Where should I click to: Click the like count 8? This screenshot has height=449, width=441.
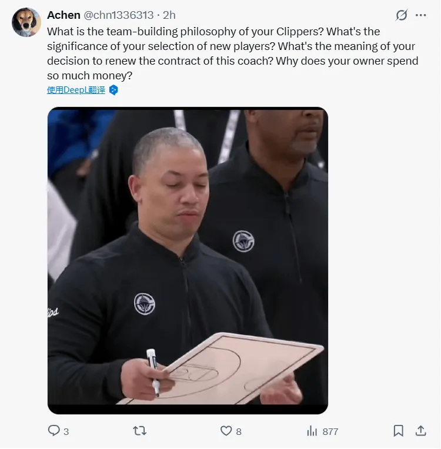239,431
